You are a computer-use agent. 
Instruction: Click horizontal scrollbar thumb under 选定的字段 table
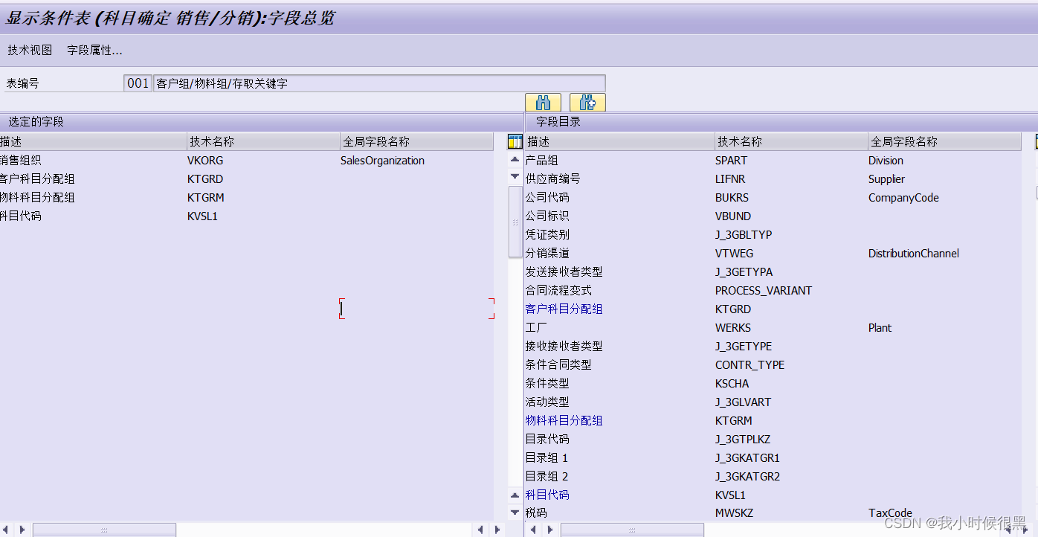pos(104,530)
